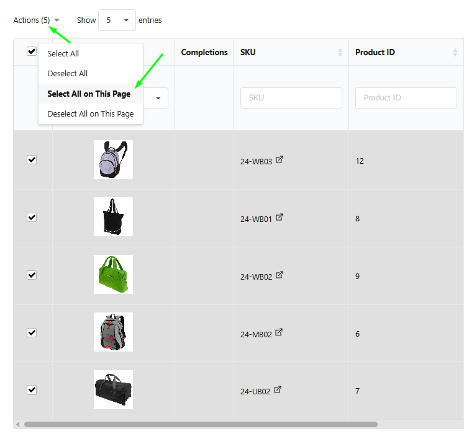Open the Actions (5) dropdown
Screen dimensions: 464x434
tap(36, 20)
